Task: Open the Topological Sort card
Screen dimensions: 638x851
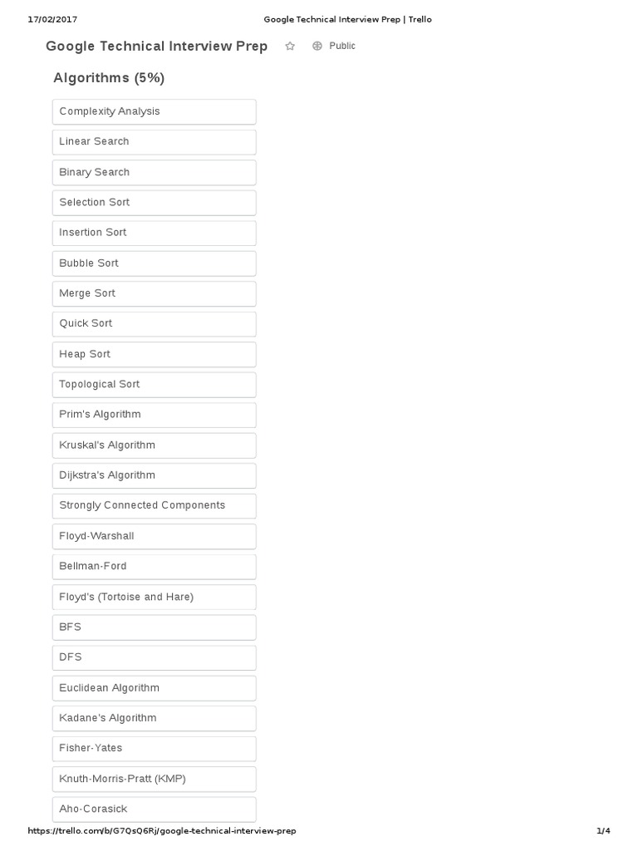Action: tap(154, 384)
